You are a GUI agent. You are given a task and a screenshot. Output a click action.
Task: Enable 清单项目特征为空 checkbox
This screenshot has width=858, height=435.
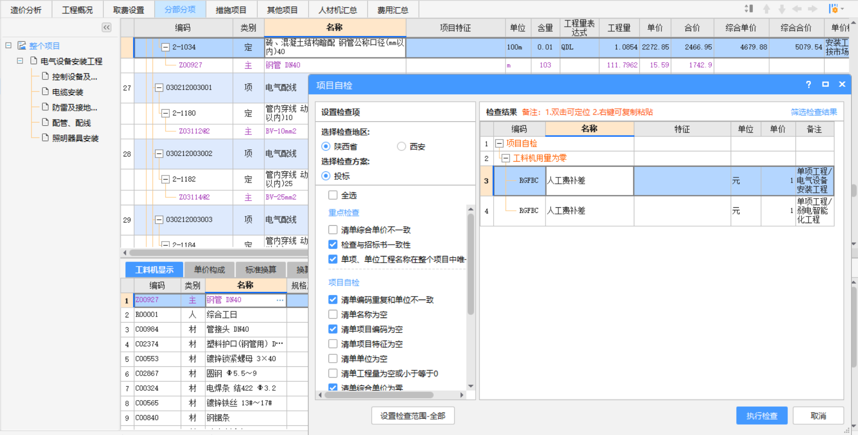(x=333, y=344)
